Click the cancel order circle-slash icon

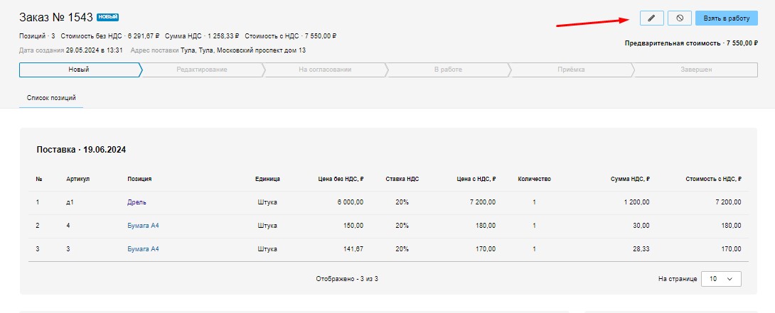[680, 18]
